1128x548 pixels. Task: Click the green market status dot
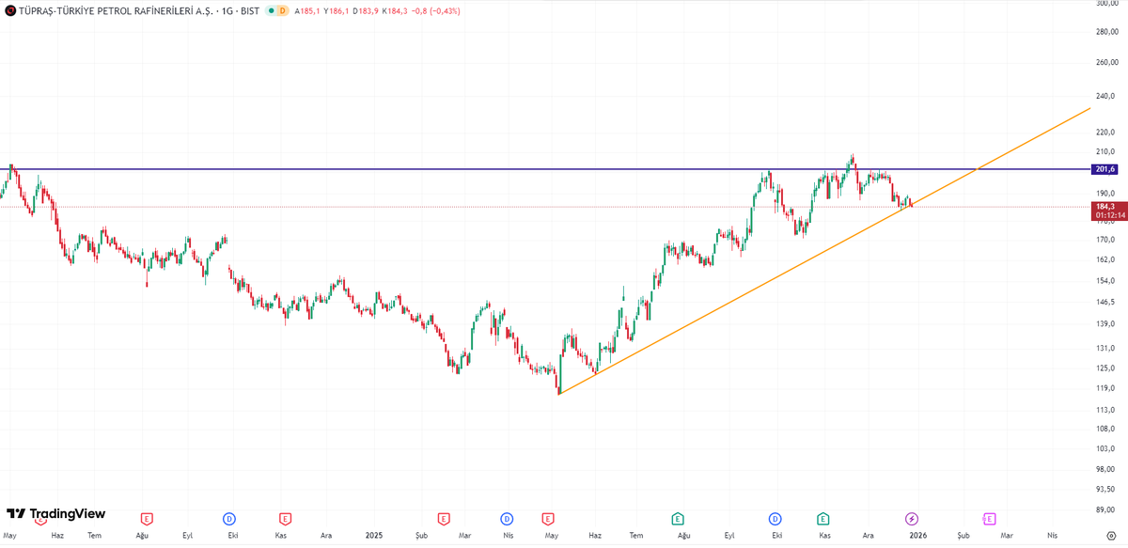click(x=270, y=10)
